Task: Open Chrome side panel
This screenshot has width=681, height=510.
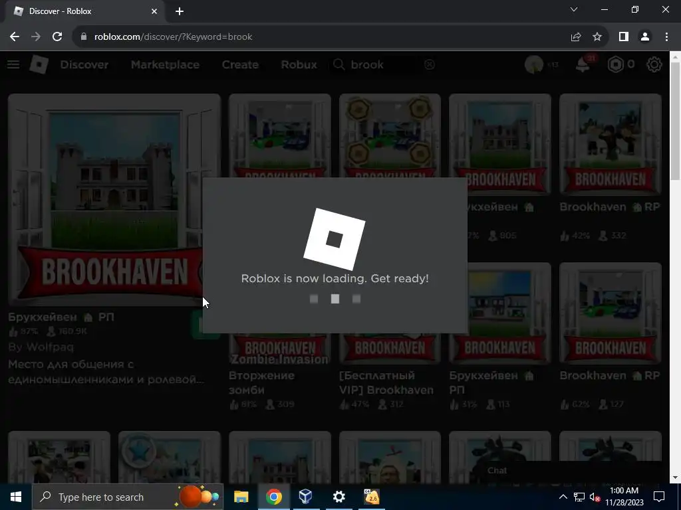Action: point(624,37)
